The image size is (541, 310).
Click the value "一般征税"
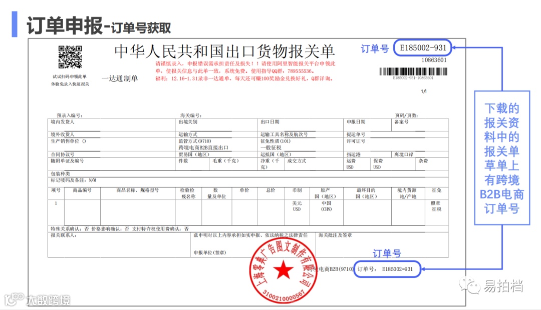pyautogui.click(x=270, y=148)
